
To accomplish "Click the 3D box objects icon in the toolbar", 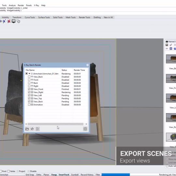I will tap(18, 21).
